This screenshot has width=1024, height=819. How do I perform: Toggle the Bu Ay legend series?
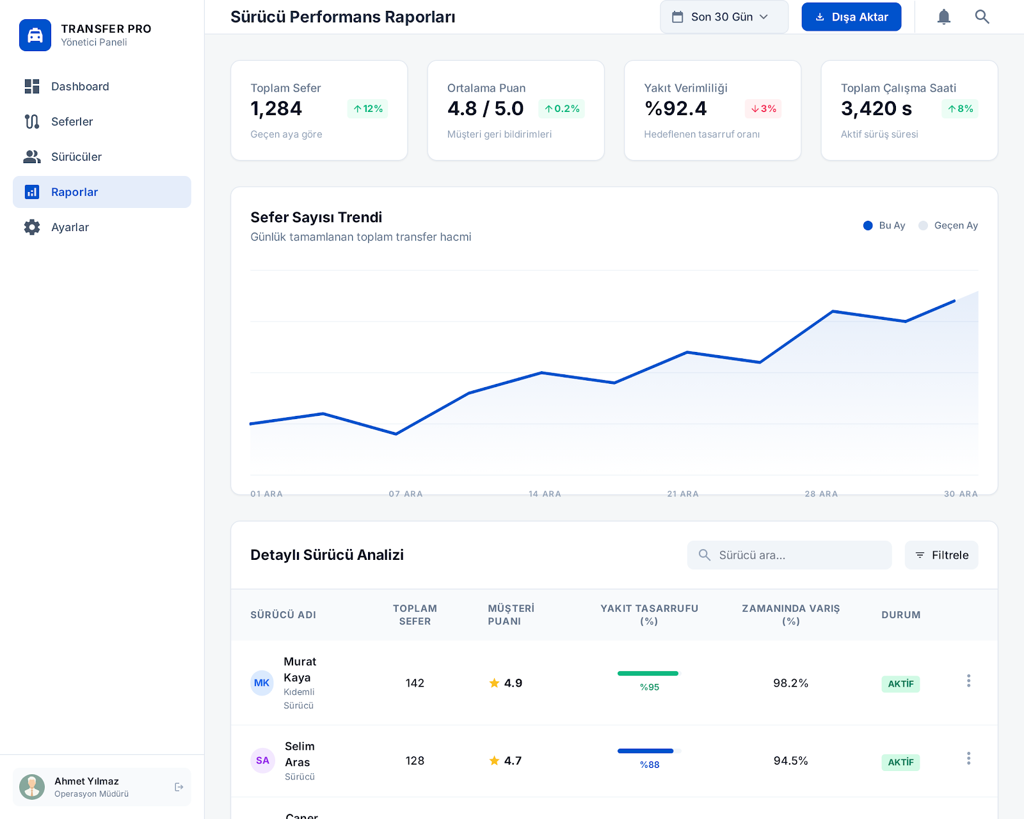coord(884,225)
